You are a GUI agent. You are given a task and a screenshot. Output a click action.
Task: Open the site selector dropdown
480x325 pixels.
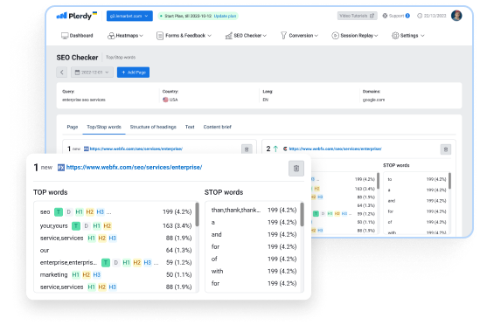pos(129,16)
